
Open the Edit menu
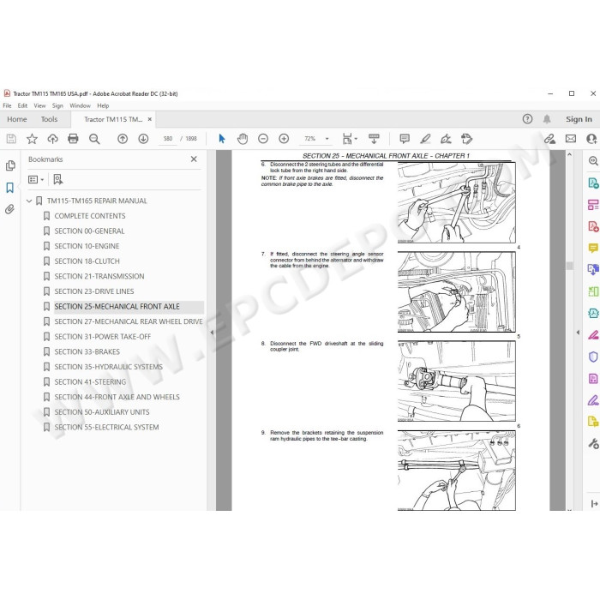click(x=22, y=105)
